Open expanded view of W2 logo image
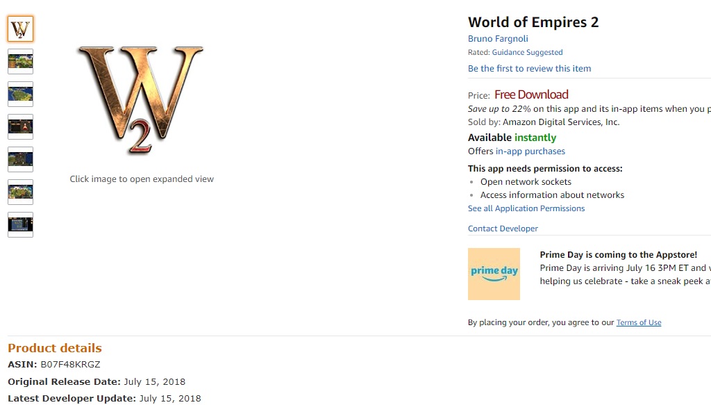Viewport: 711px width, 405px height. (x=141, y=99)
